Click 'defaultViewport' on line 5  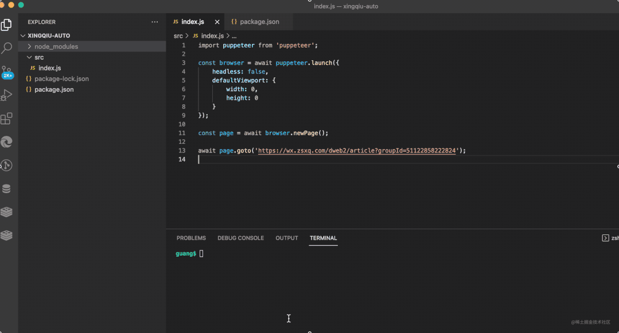point(239,80)
